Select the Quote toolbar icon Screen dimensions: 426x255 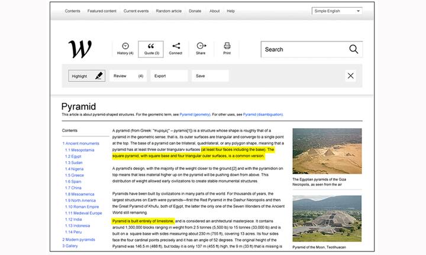pos(151,46)
